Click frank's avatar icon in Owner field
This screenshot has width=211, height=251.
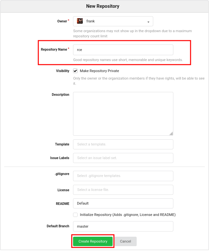80,21
